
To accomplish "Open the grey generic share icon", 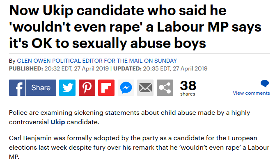I will point(165,88).
